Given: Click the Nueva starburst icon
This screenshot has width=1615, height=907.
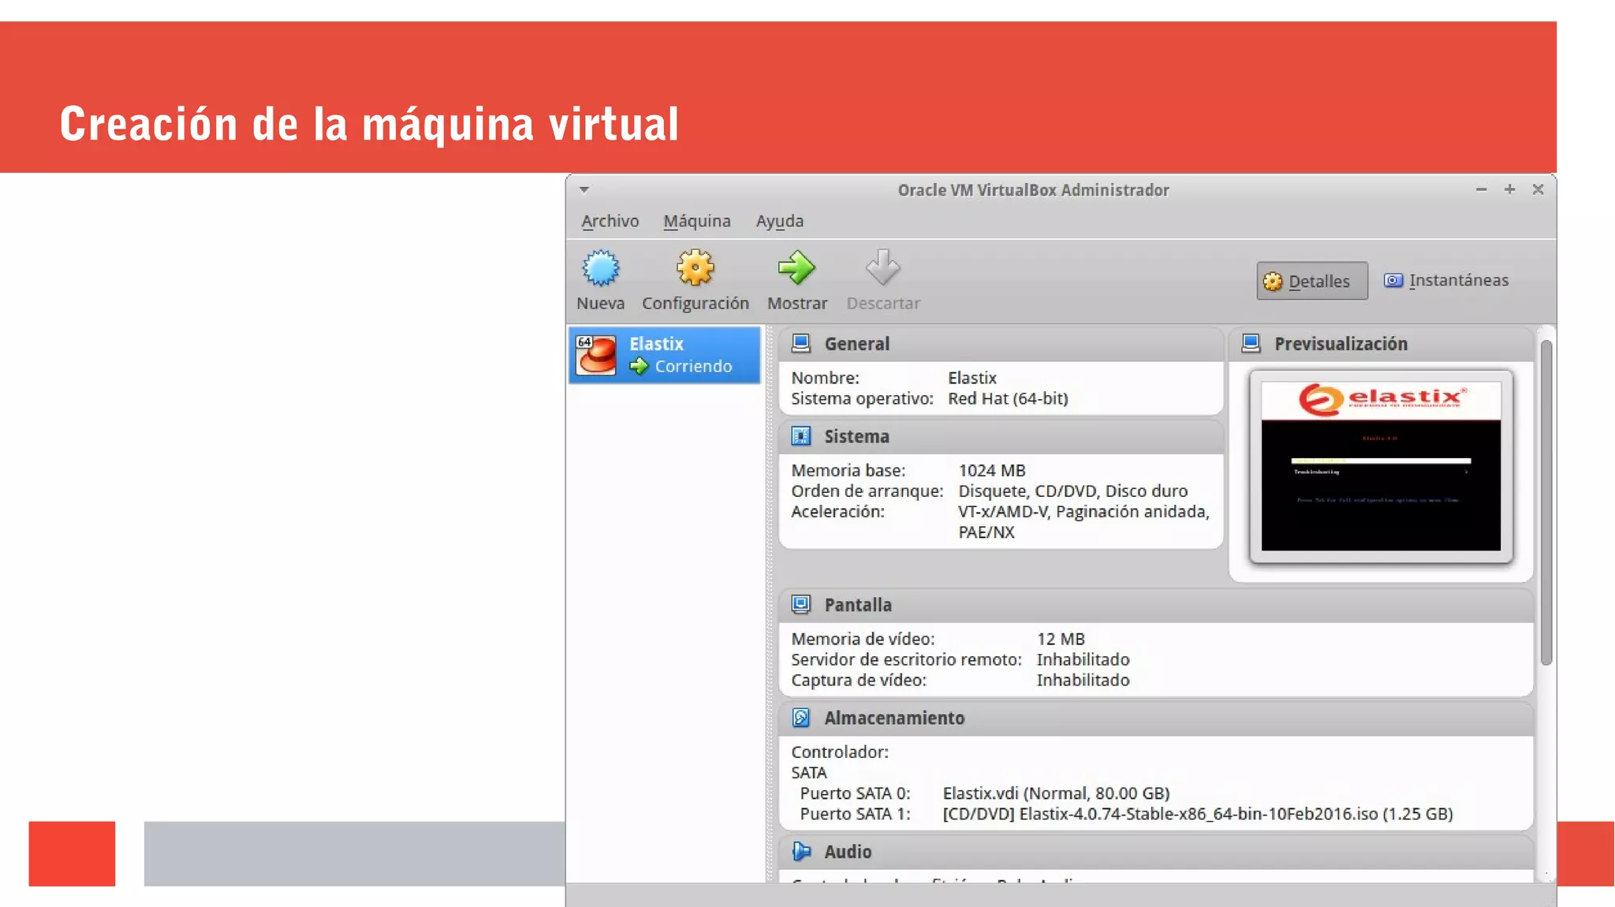Looking at the screenshot, I should point(601,268).
